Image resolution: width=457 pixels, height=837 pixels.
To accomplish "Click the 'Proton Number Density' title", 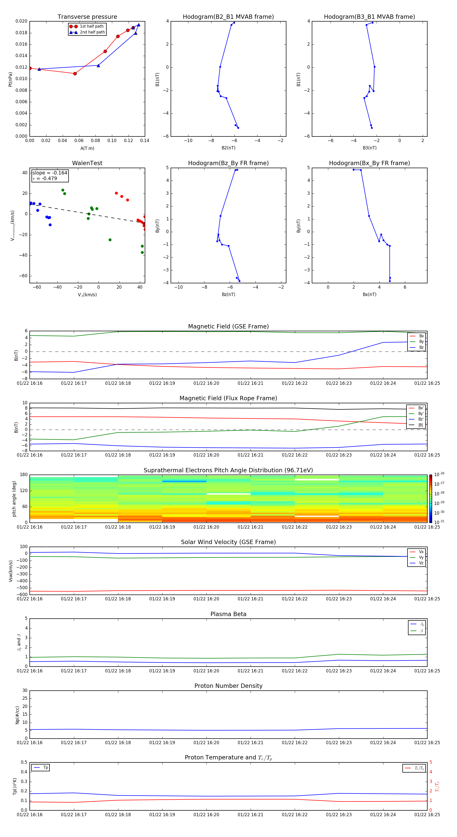I will (228, 686).
